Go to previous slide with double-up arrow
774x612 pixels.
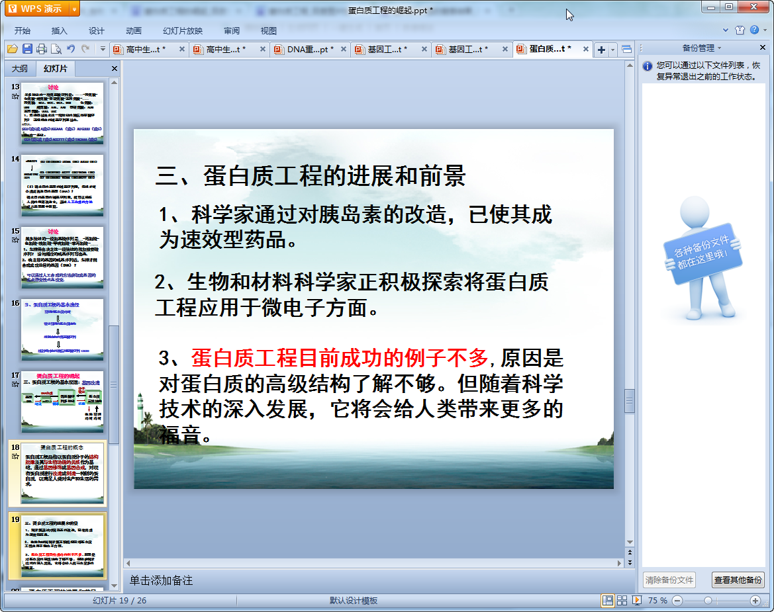click(x=630, y=553)
